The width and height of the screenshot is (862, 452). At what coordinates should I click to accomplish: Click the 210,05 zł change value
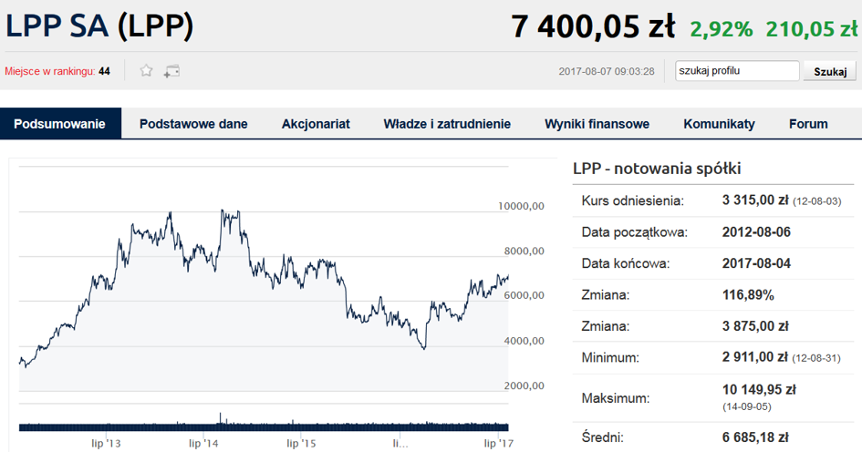click(812, 28)
